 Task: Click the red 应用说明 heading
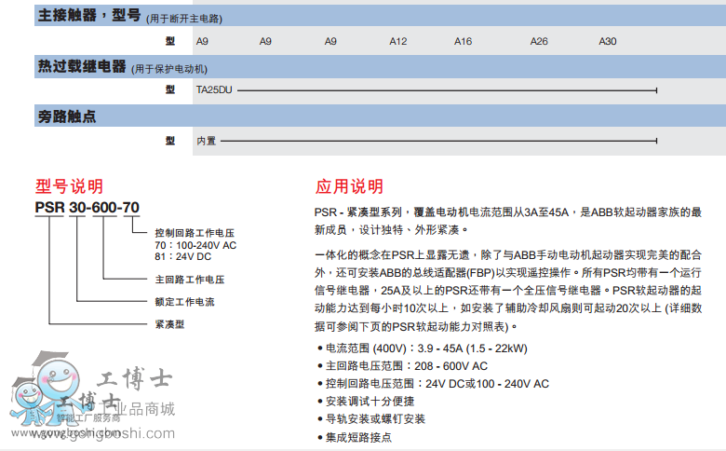349,185
